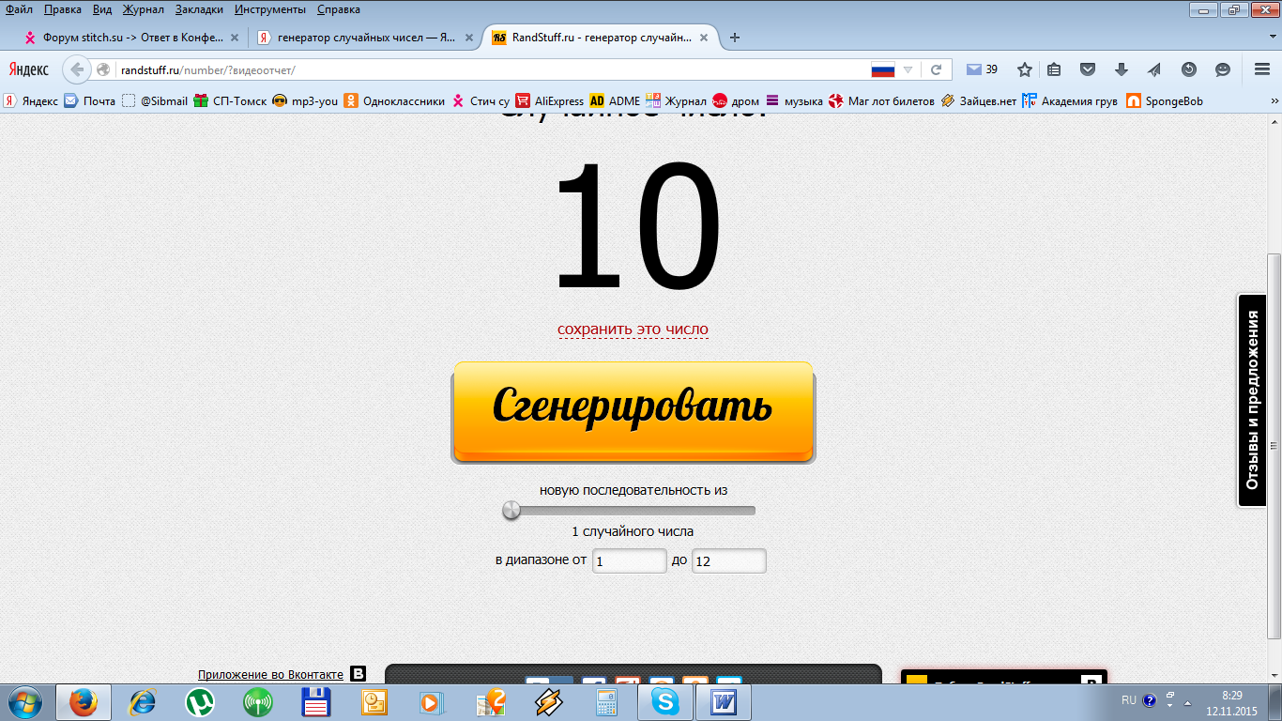Screen dimensions: 1282x721
Task: Open the downloads arrow icon
Action: click(1121, 69)
